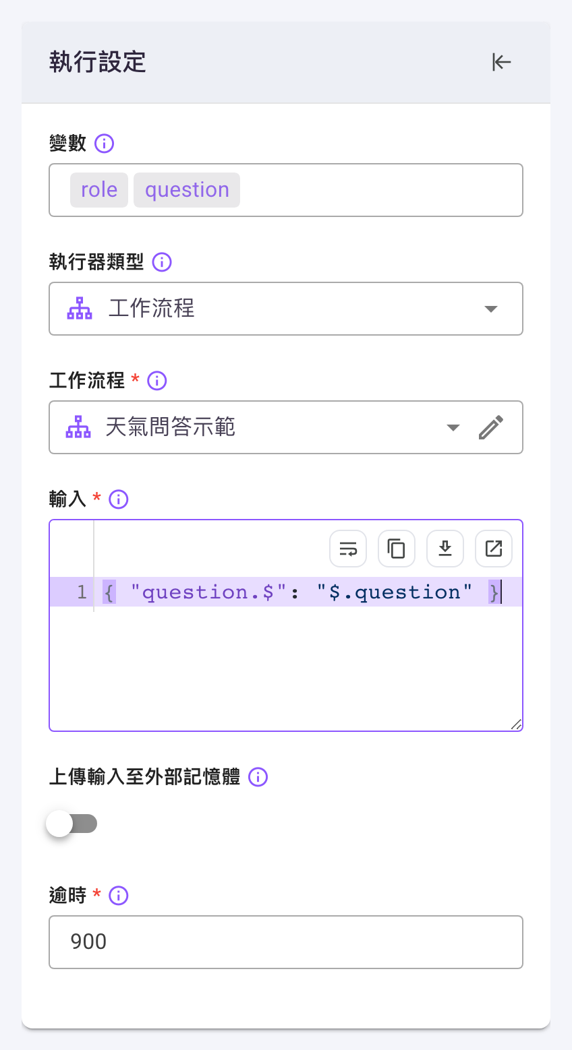The image size is (572, 1050).
Task: Select the 工作流程 executor type field
Action: (286, 309)
